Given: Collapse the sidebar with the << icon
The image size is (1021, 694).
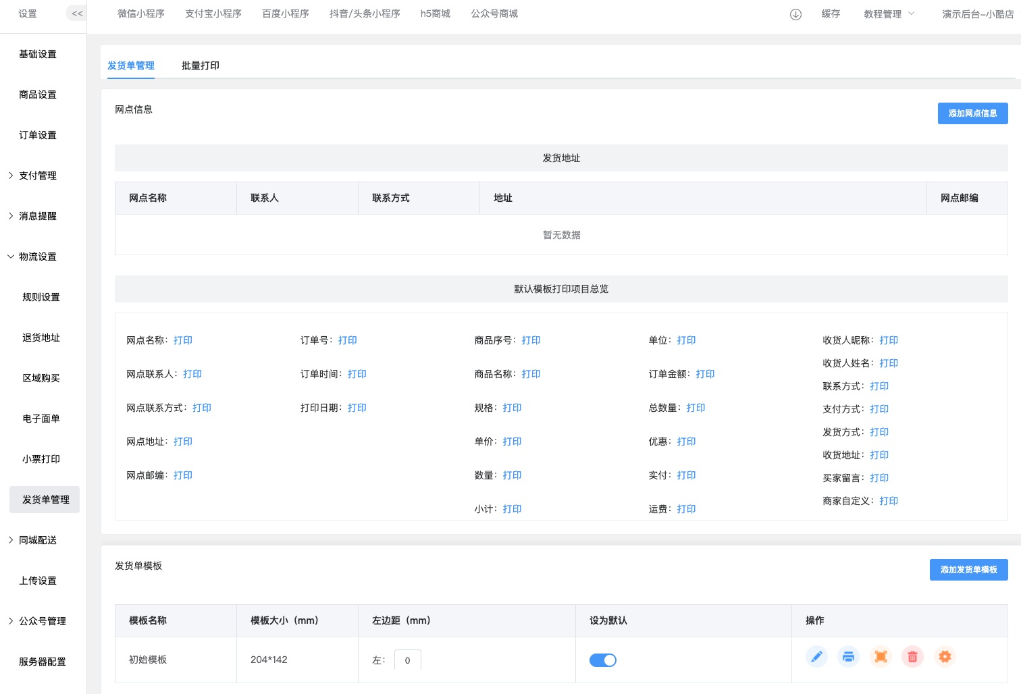Looking at the screenshot, I should 77,14.
